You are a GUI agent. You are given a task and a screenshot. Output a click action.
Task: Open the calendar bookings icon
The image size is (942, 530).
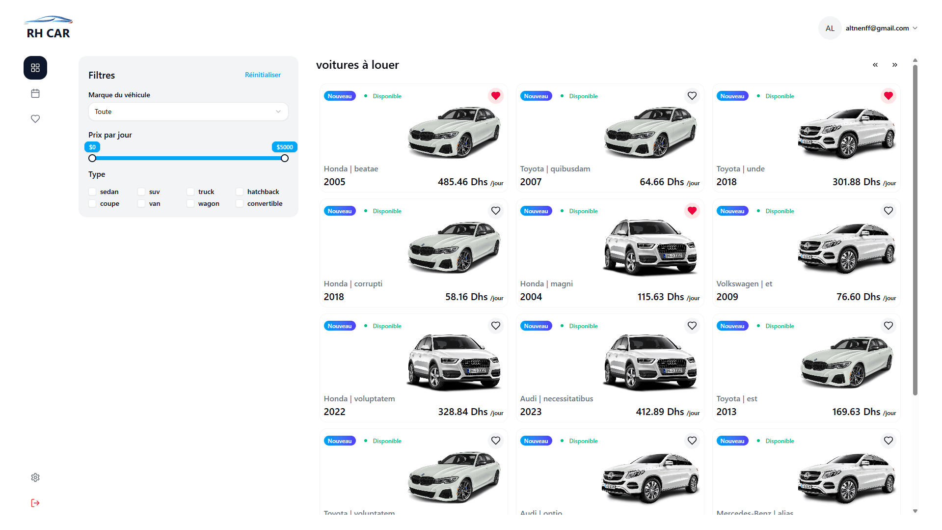click(35, 93)
